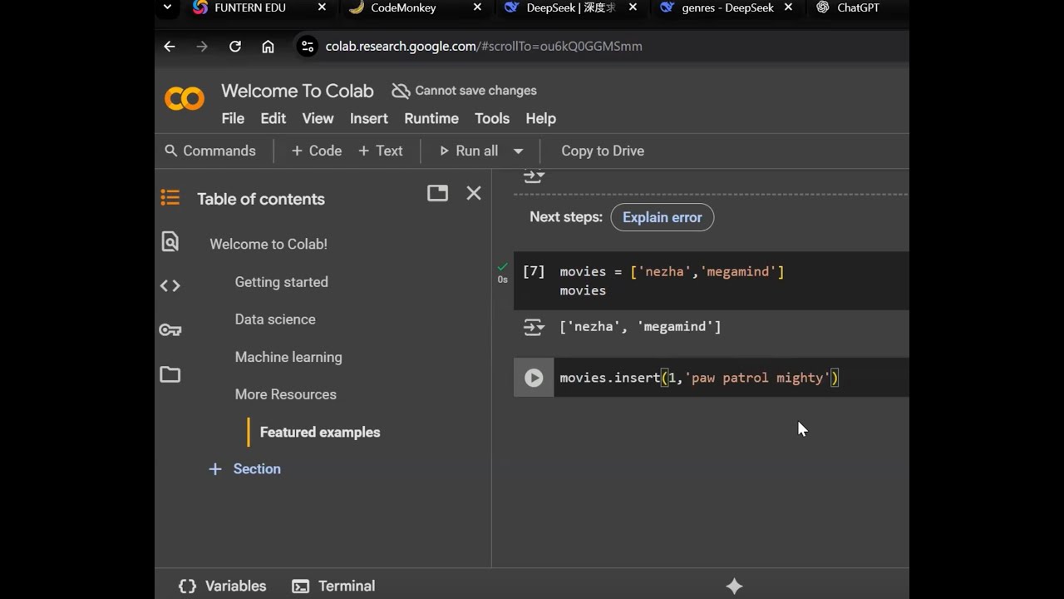The image size is (1064, 599).
Task: Add a new Section
Action: pos(244,469)
